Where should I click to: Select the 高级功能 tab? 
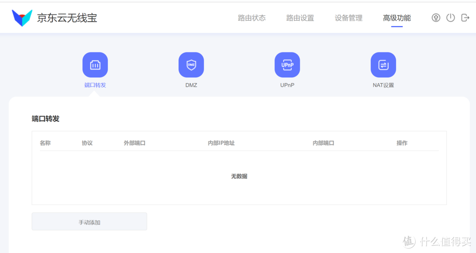tap(397, 18)
